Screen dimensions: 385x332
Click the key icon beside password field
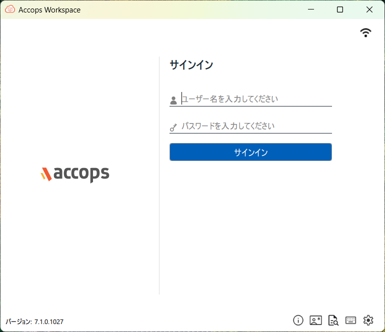tap(173, 127)
